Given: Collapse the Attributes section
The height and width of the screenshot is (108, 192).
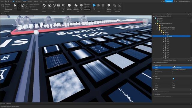Looking at the screenshot, I should [x=153, y=94].
